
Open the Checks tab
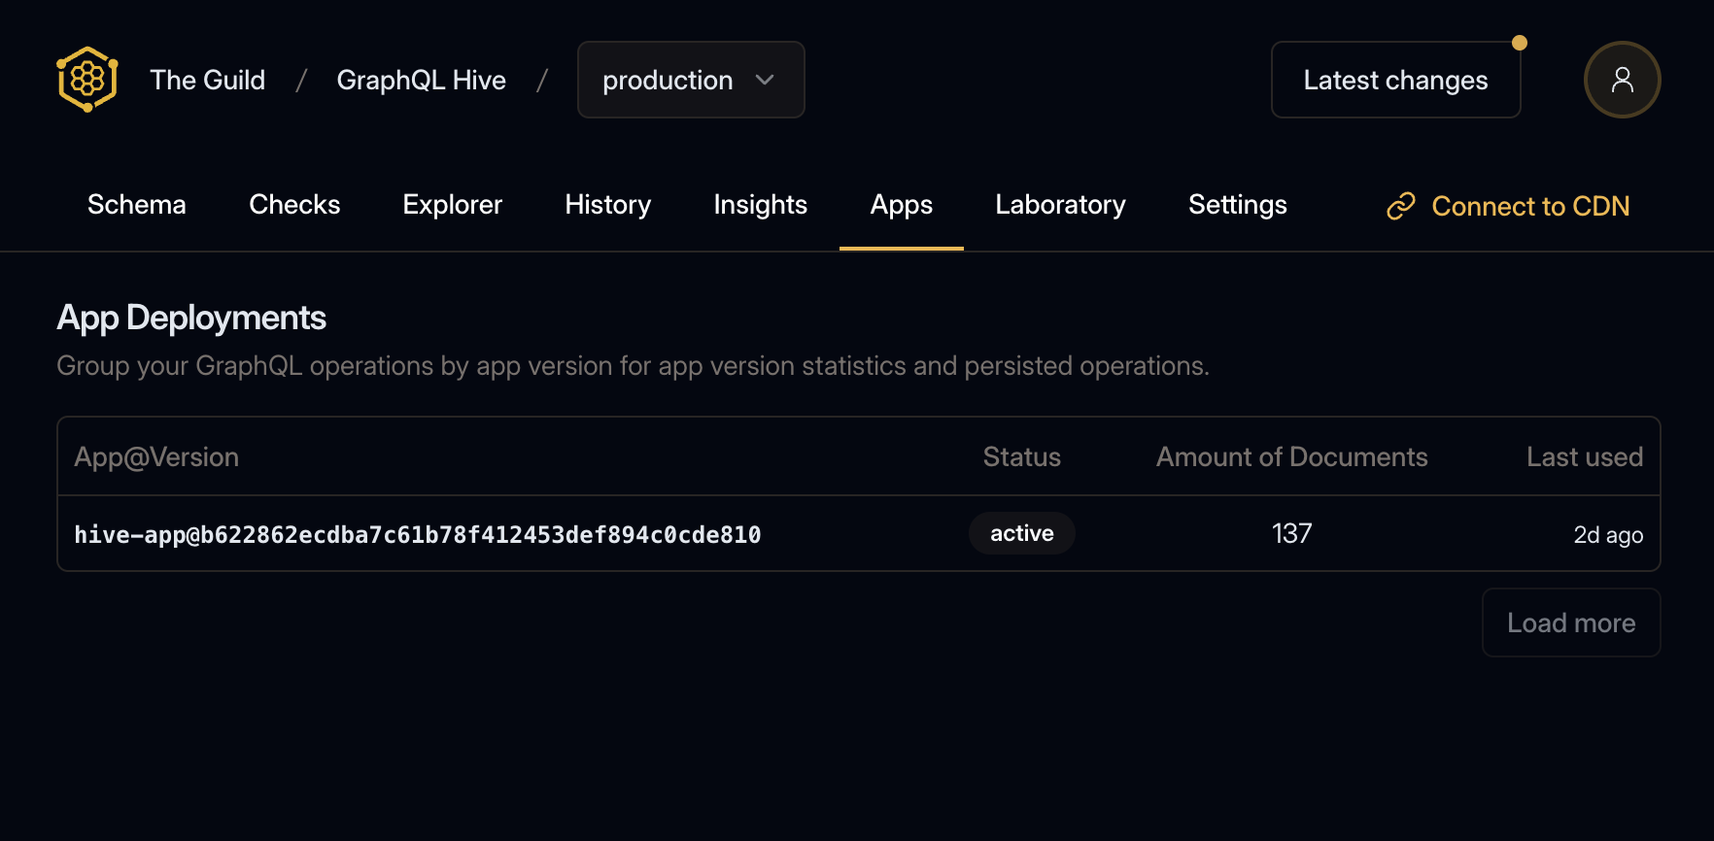[294, 205]
